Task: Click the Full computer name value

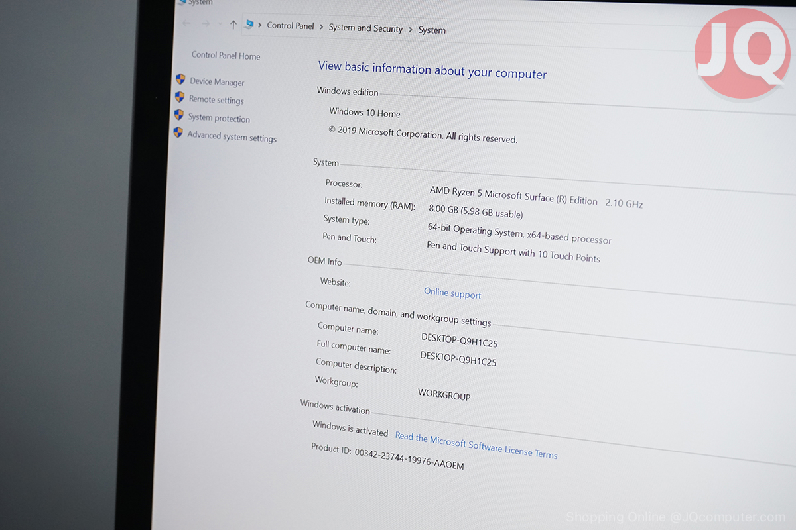Action: 458,359
